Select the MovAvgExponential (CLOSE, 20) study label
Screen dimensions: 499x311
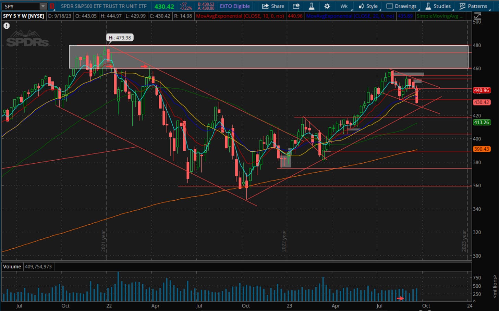click(x=350, y=16)
